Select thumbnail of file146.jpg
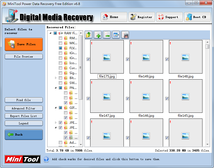 pos(146,96)
